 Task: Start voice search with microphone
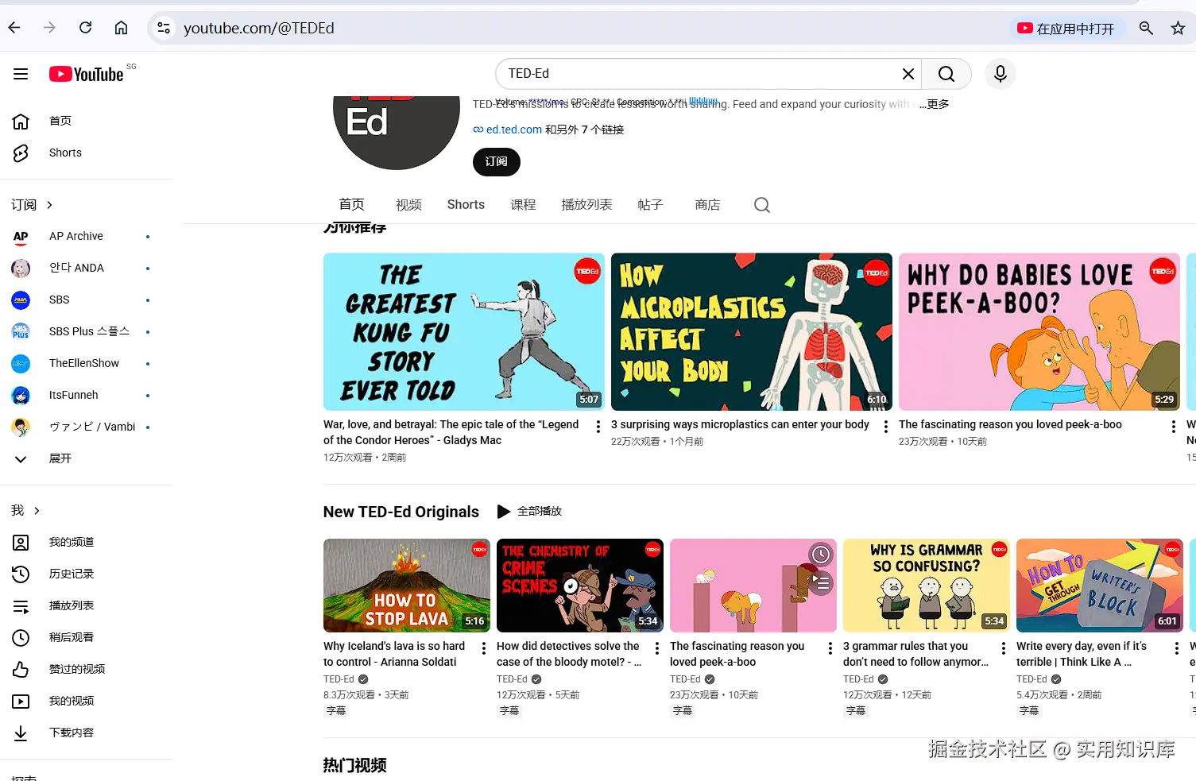(1001, 74)
